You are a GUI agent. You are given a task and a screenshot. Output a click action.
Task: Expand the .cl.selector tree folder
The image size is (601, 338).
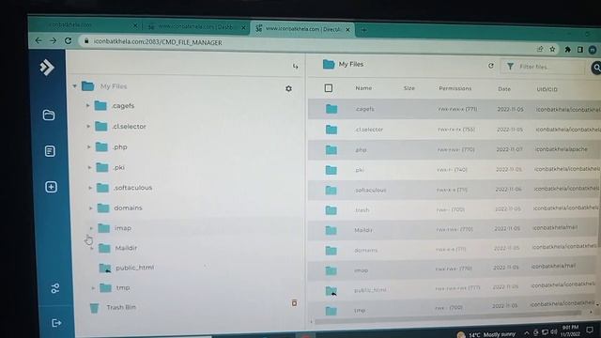[x=88, y=126]
